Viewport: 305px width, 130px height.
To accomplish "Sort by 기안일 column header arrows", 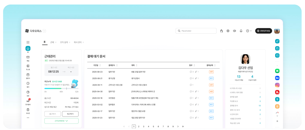I will [x=100, y=65].
